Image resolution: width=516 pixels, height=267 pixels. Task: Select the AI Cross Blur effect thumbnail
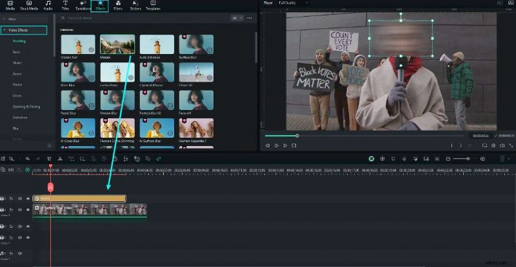(78, 128)
